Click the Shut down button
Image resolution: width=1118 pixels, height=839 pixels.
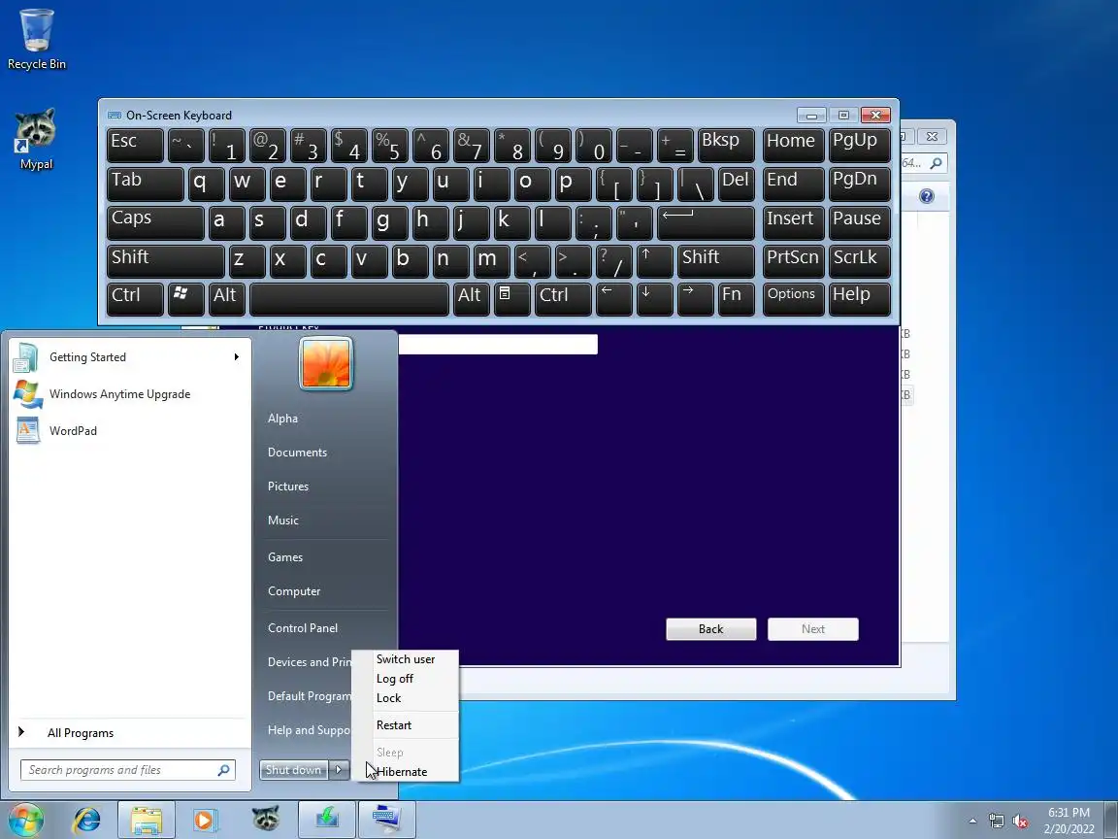click(294, 770)
